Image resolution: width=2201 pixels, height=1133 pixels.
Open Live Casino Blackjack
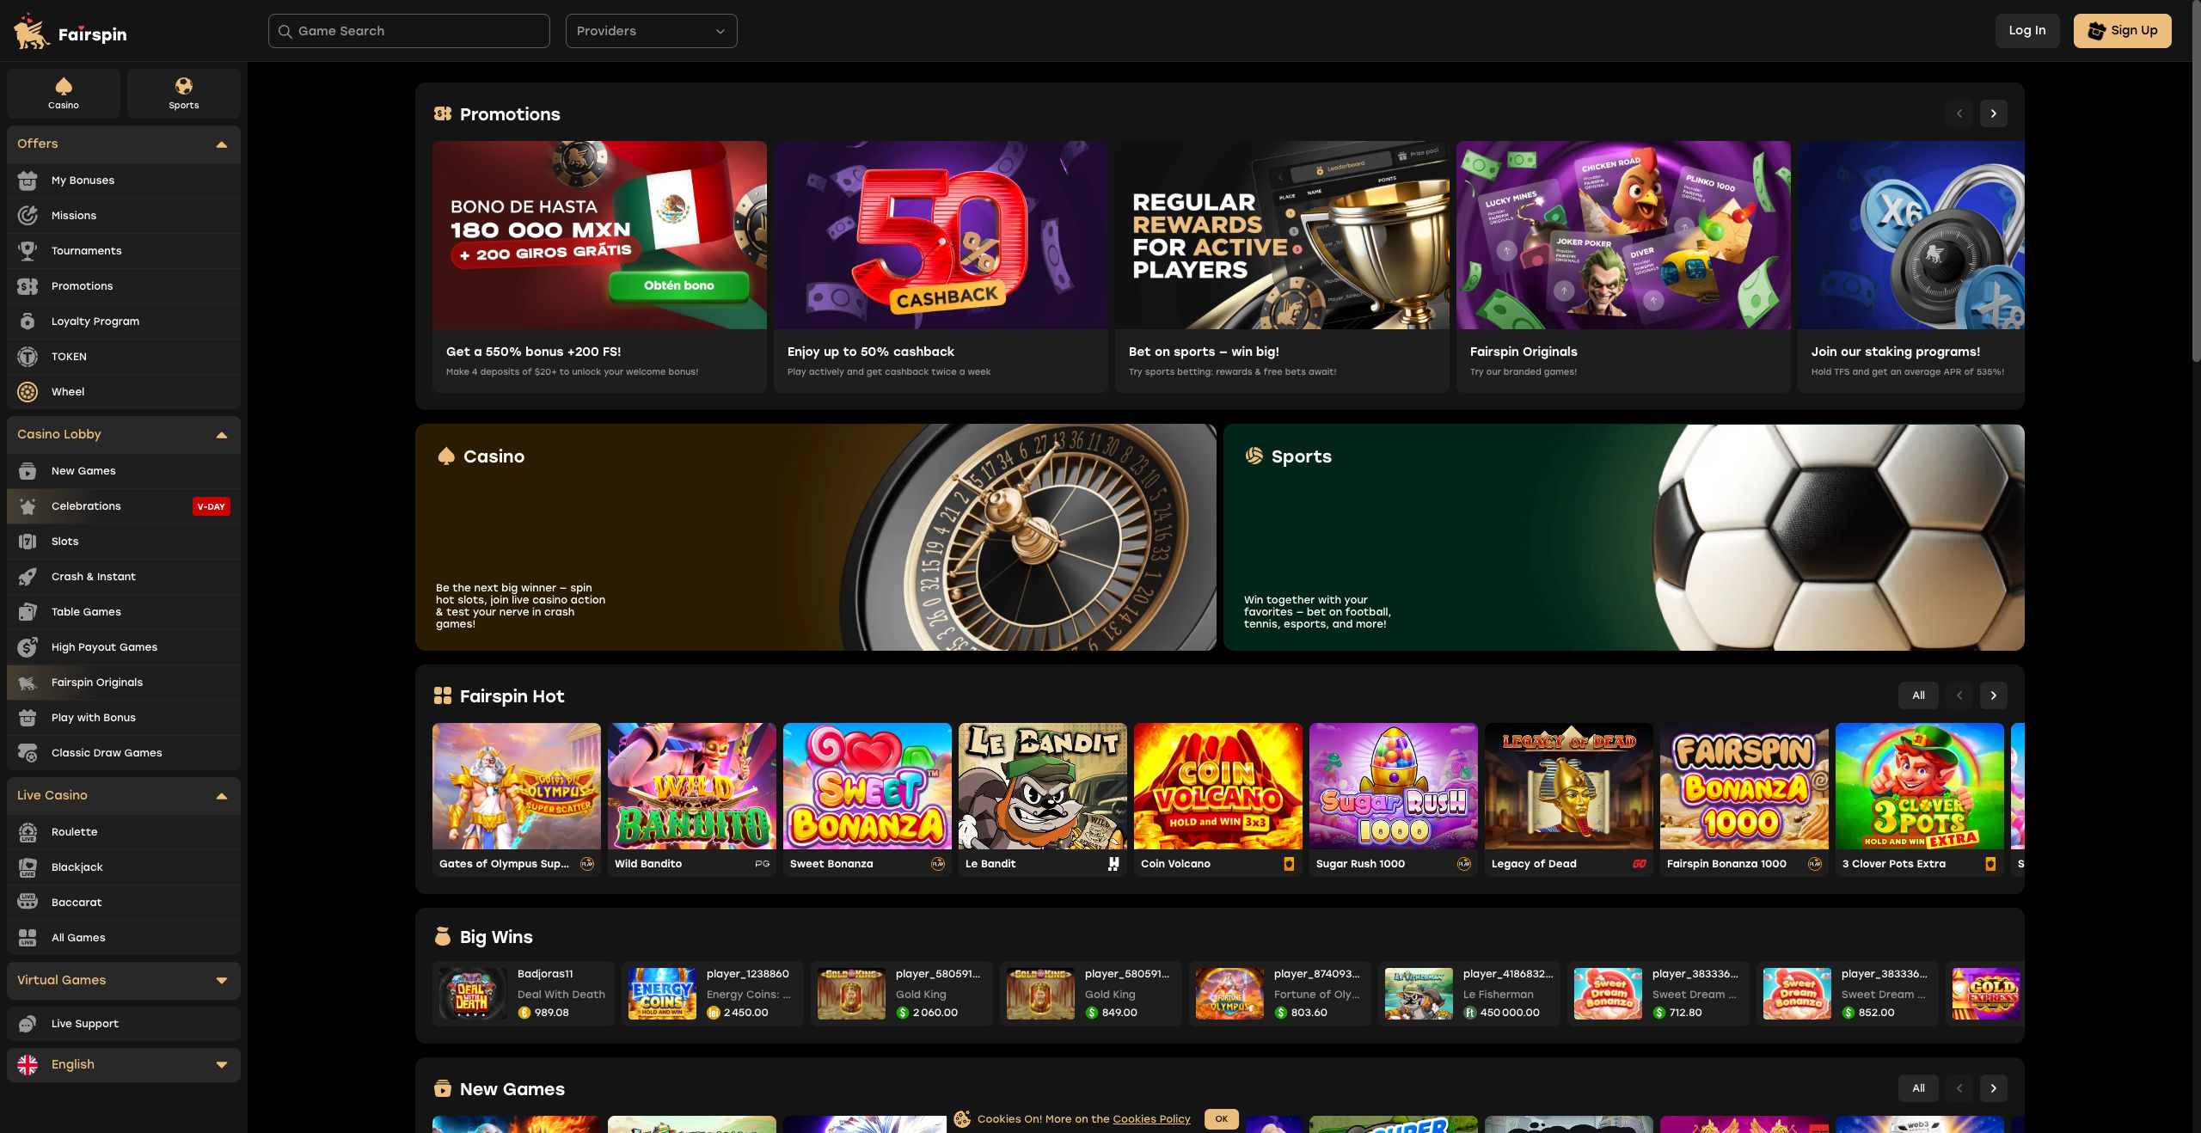point(77,867)
